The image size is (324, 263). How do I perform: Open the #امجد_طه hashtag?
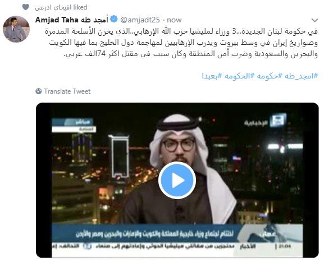[x=301, y=76]
